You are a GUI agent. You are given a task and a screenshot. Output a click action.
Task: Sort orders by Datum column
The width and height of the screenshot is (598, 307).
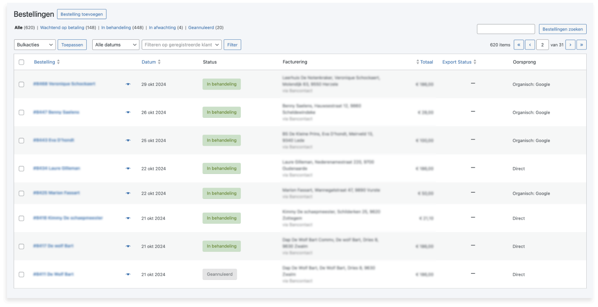coord(151,62)
